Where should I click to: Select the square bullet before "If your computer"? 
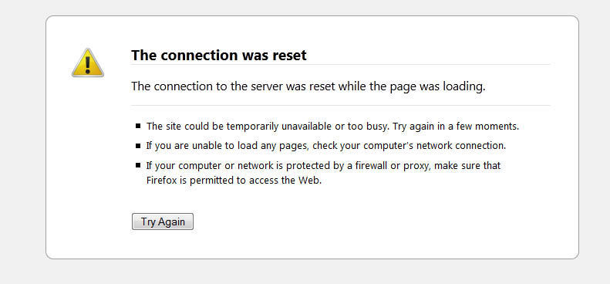coord(138,165)
